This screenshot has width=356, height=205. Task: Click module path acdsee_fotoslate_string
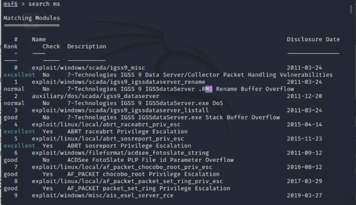120,153
